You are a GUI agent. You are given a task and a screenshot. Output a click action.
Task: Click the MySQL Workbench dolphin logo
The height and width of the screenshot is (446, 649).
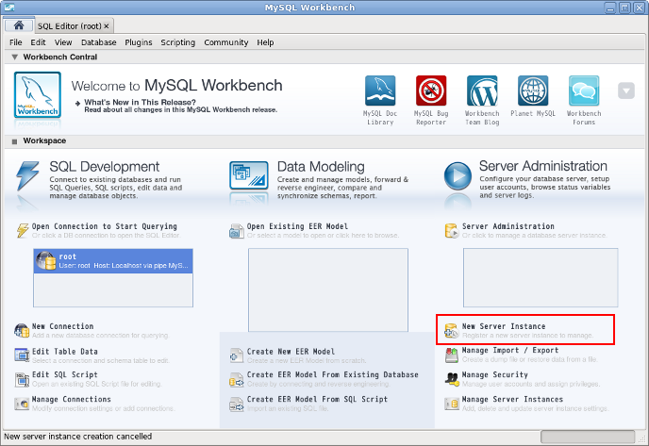point(37,94)
